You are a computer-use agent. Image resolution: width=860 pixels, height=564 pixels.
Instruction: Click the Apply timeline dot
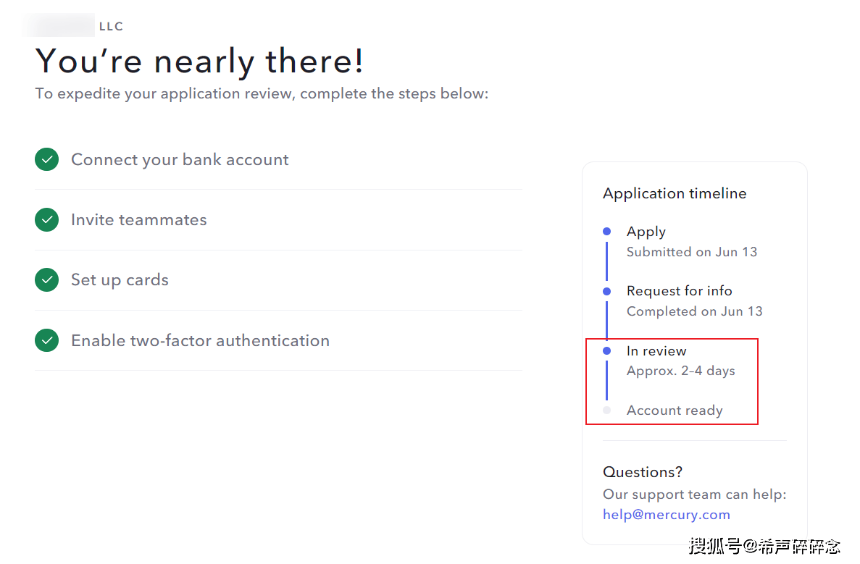607,232
